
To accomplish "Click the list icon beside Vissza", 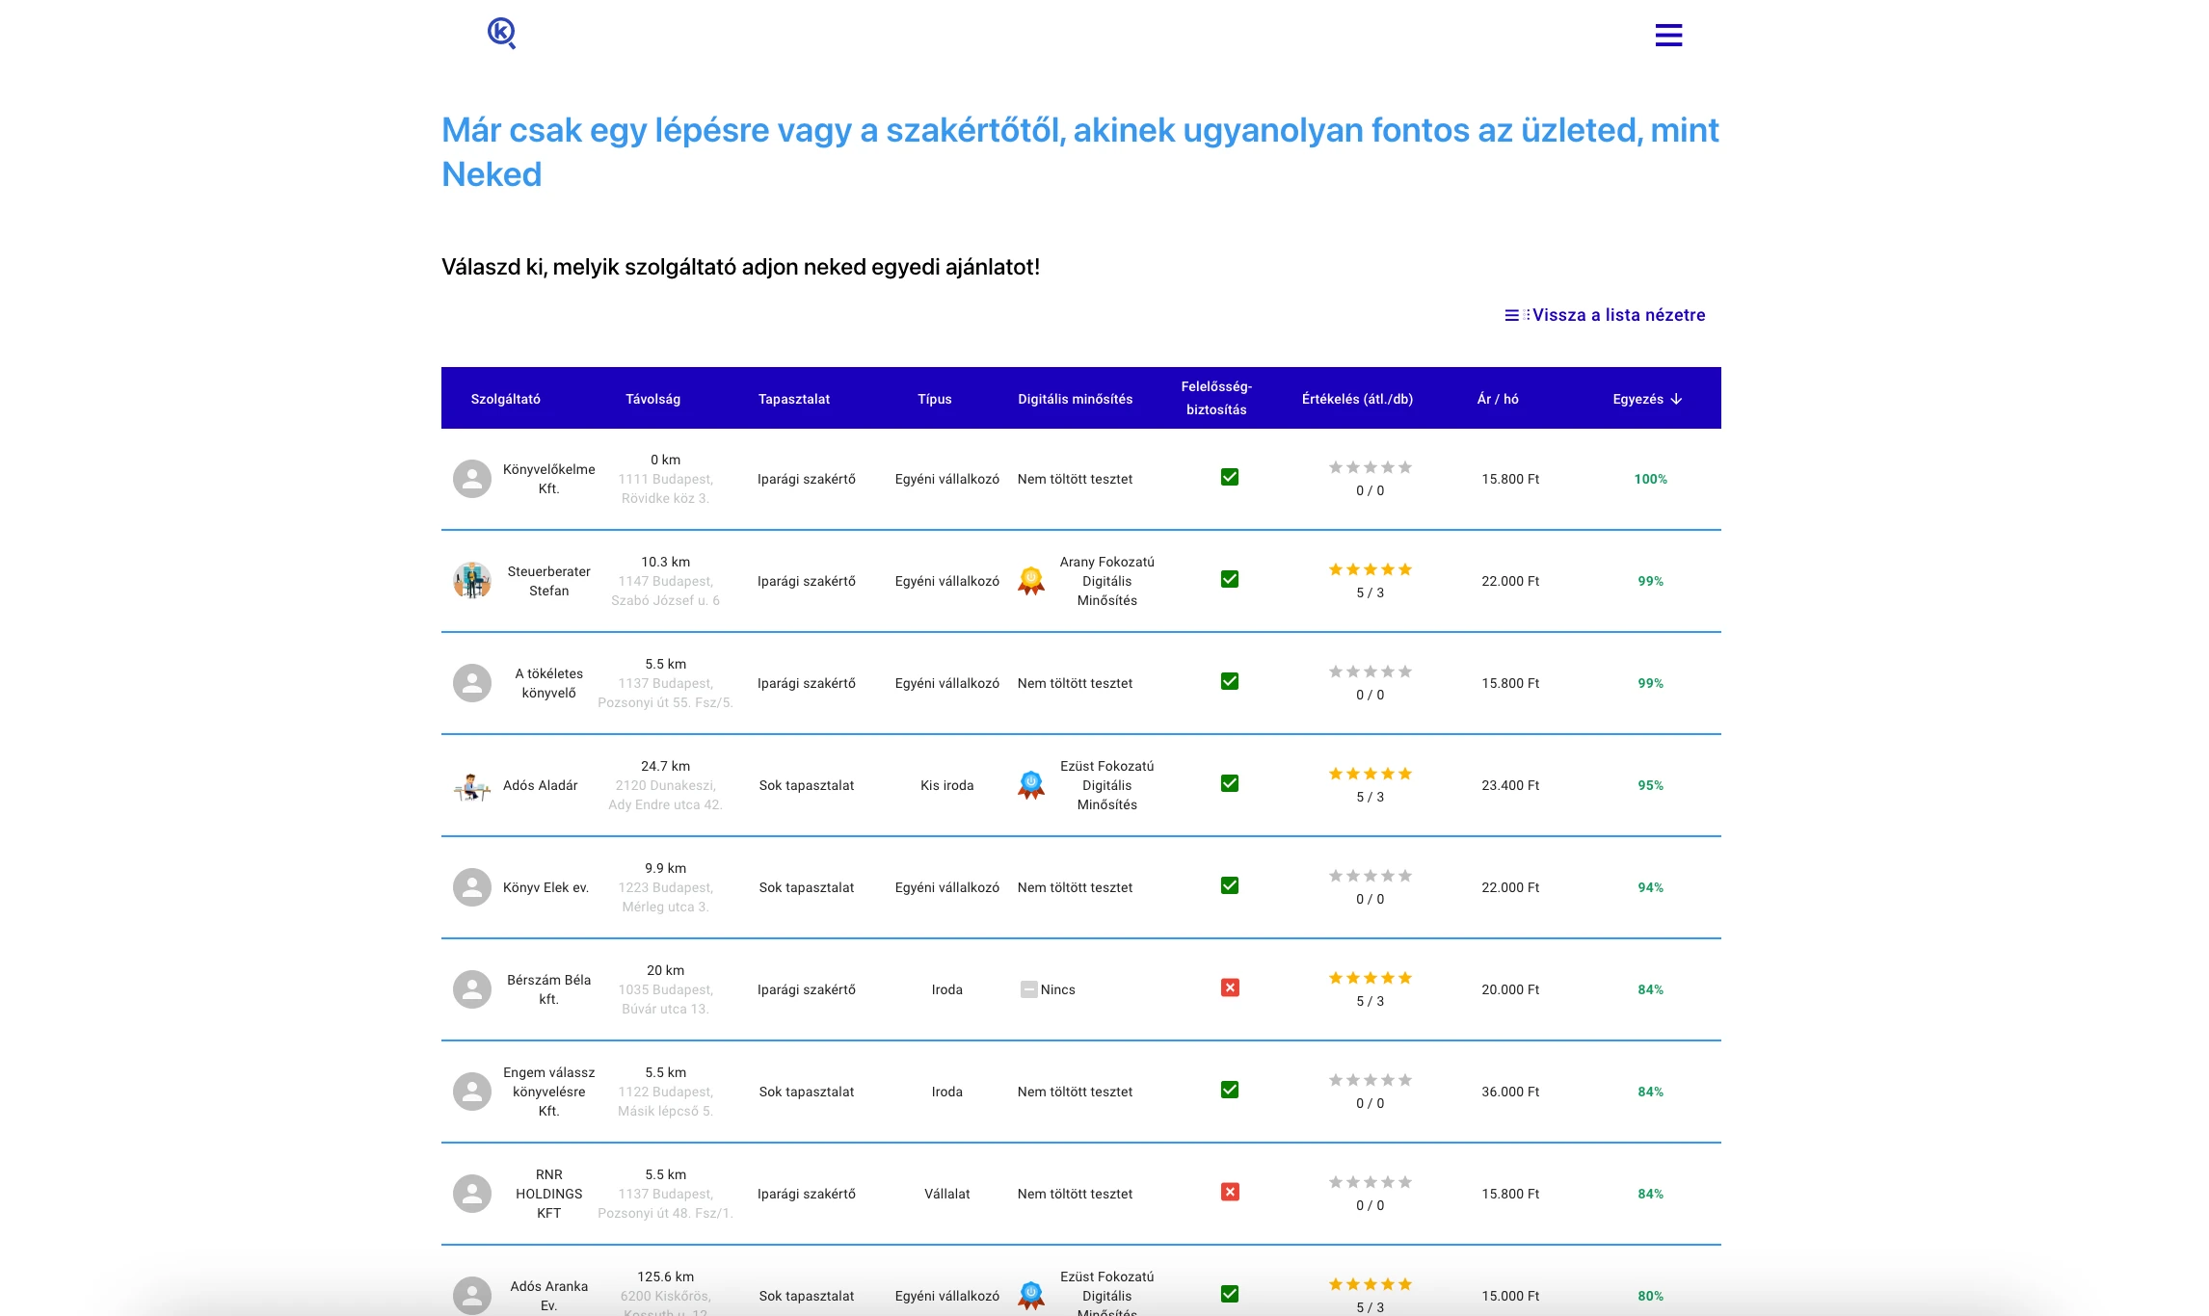I will coord(1512,315).
